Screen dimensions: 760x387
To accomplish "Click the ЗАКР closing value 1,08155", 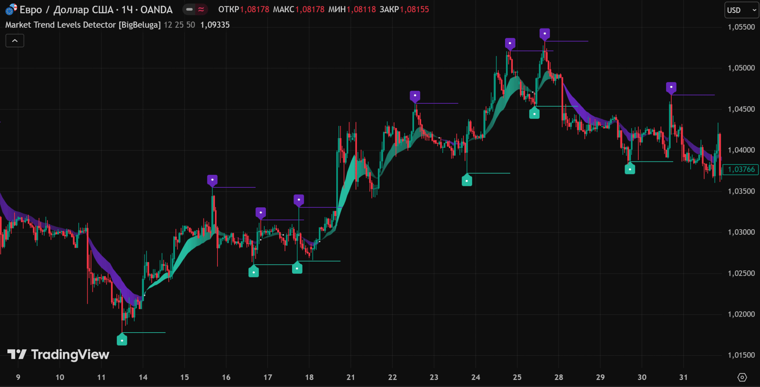I will [x=414, y=10].
